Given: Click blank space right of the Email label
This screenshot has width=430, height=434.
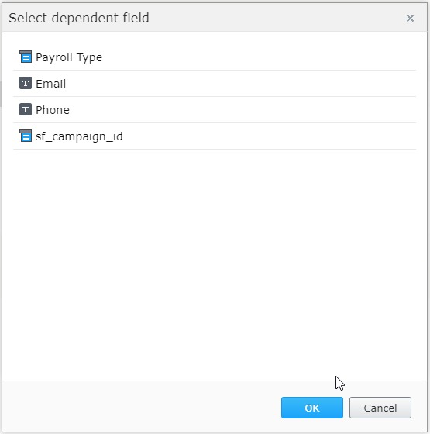Looking at the screenshot, I should click(x=241, y=84).
